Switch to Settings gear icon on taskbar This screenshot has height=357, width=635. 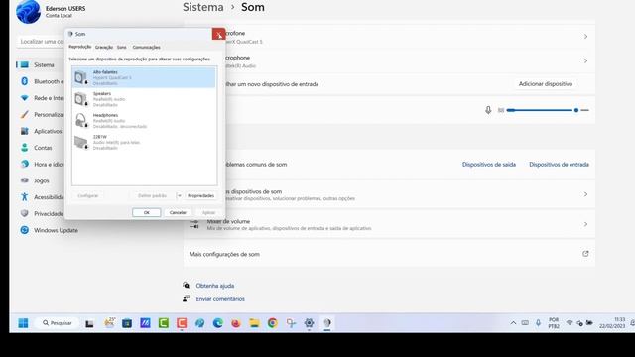coord(309,323)
